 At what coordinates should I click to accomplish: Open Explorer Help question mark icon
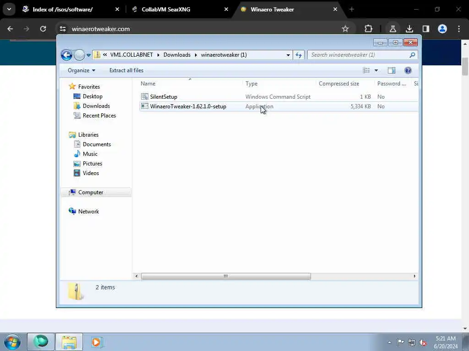point(408,70)
